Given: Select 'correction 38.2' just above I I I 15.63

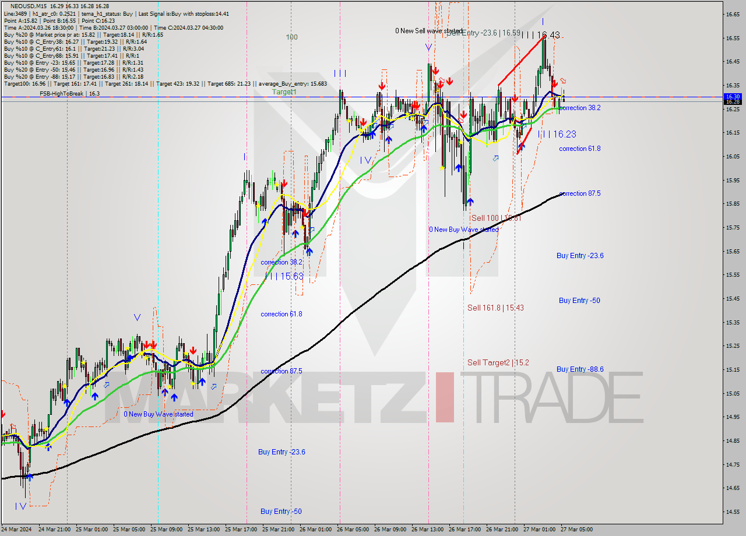Looking at the screenshot, I should [x=281, y=262].
